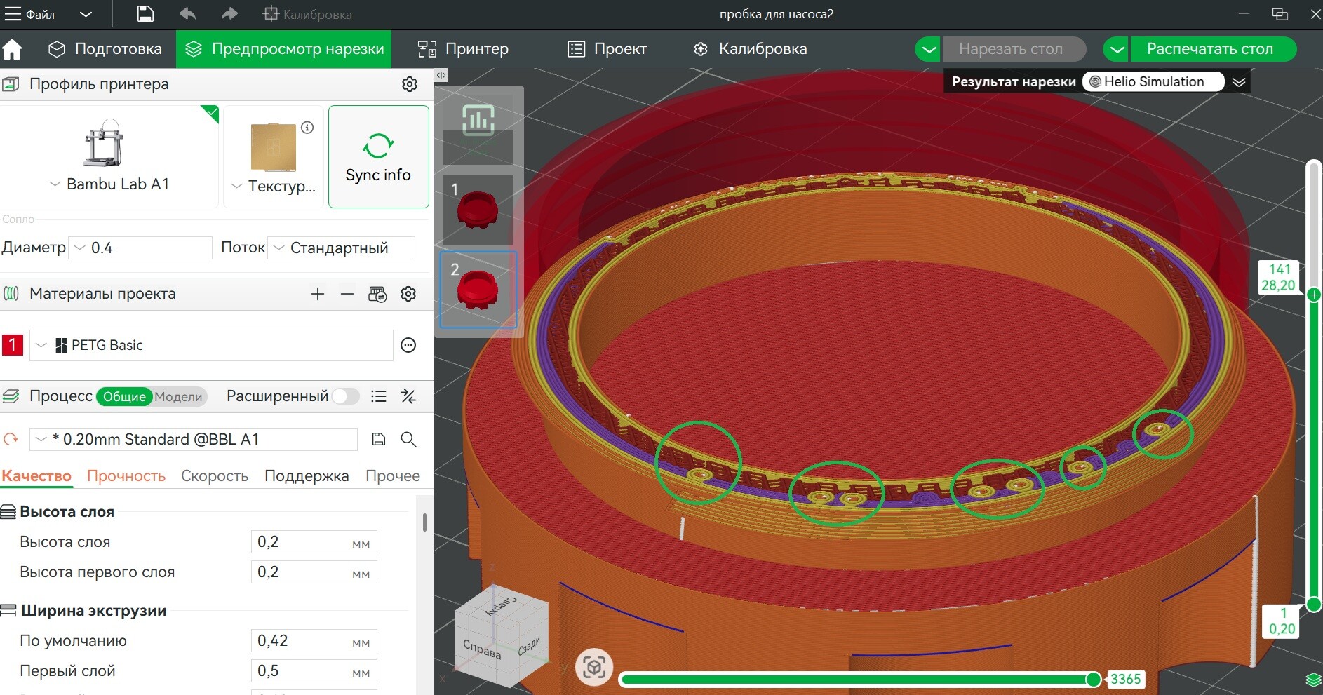The height and width of the screenshot is (695, 1323).
Task: Open the nozzle Диаметр 0.4 dropdown
Action: click(x=140, y=248)
